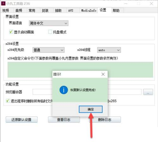Image resolution: width=158 pixels, height=142 pixels.
Task: Open the AVS tab
Action: coord(71,10)
